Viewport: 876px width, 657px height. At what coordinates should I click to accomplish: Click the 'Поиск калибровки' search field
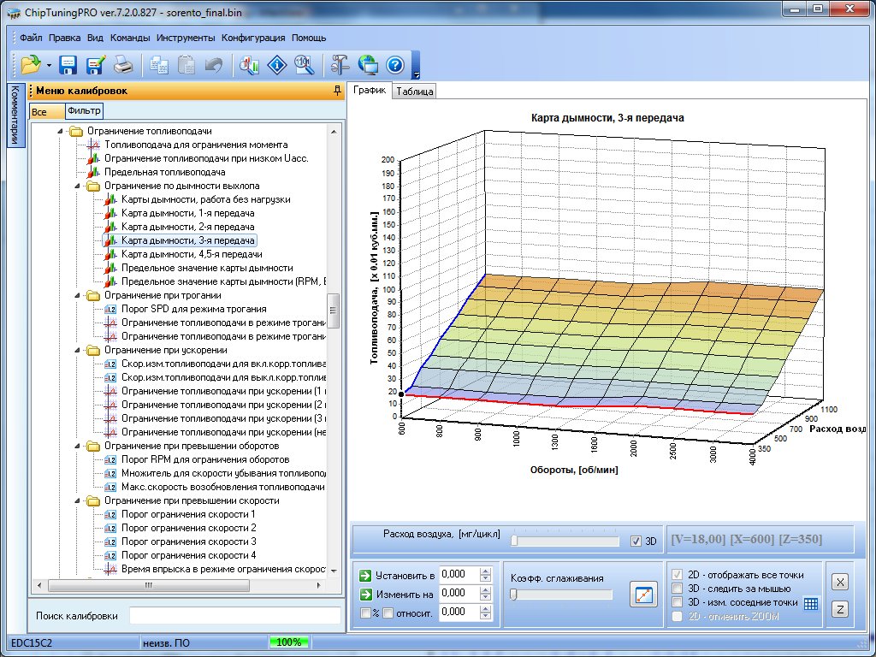(x=234, y=616)
